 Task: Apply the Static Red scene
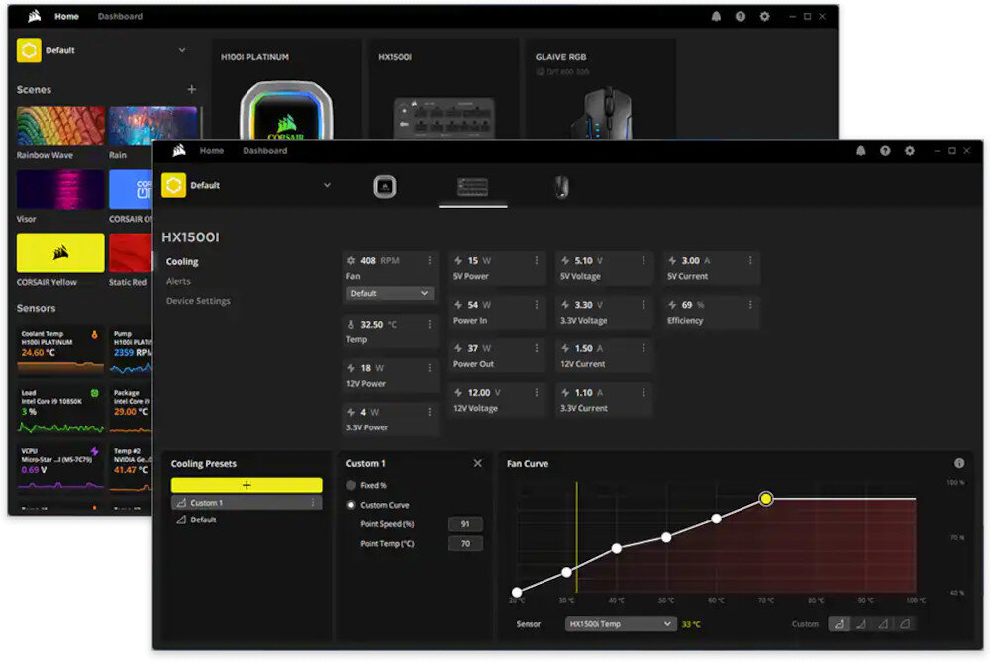point(131,253)
